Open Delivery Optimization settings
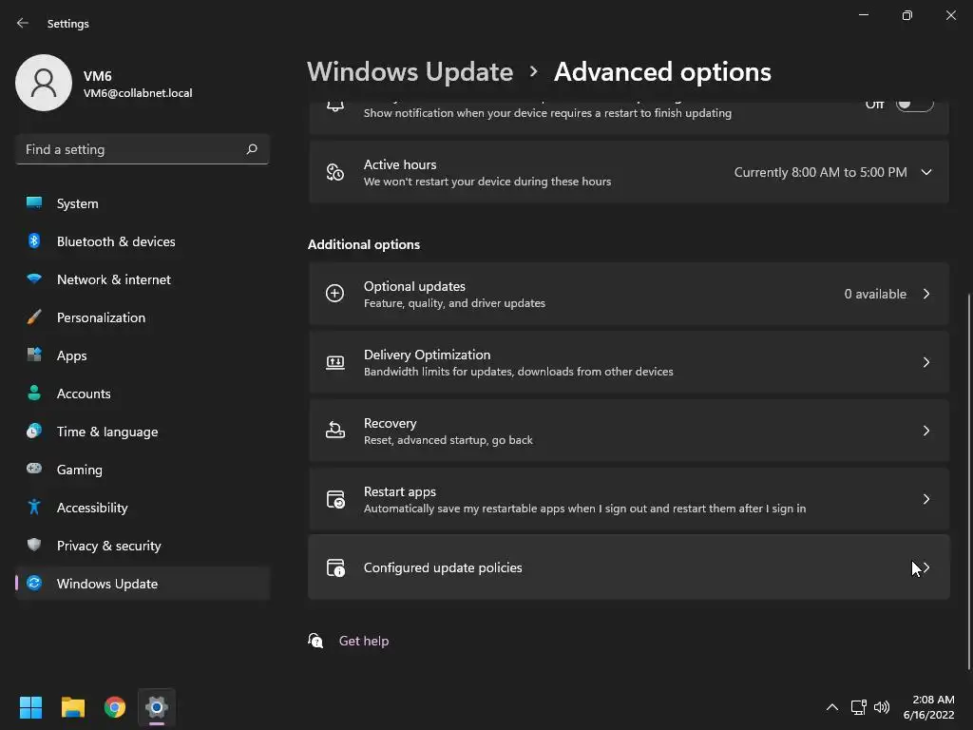 point(628,362)
